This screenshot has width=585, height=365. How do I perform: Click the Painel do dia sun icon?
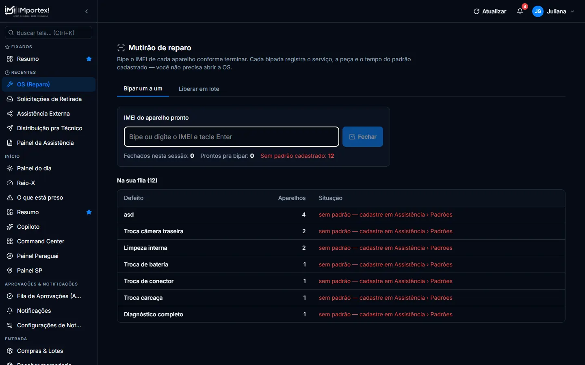10,168
